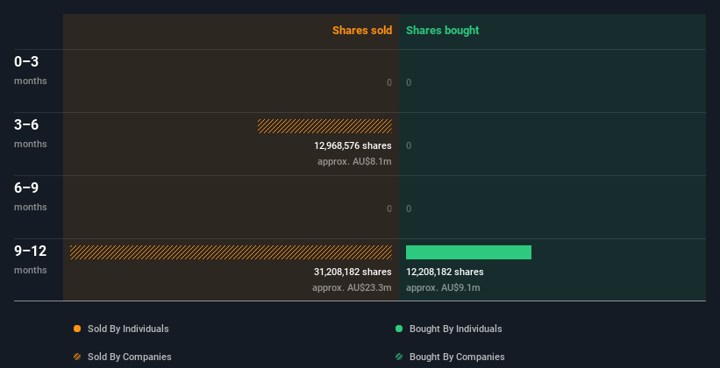The width and height of the screenshot is (720, 368).
Task: Click the bought zero value in 0–3 months row
Action: pos(409,82)
